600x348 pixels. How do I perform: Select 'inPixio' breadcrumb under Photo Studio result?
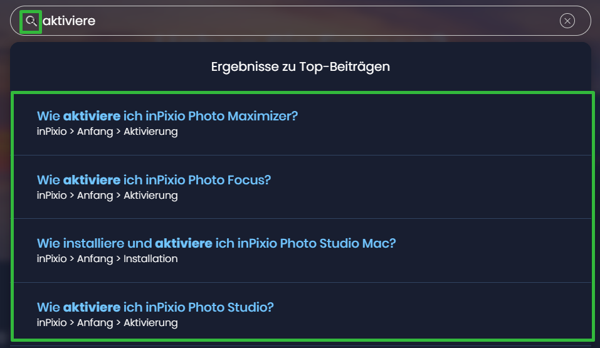[51, 323]
